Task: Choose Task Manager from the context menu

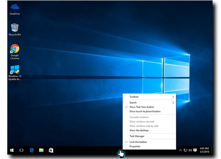Action: point(137,136)
